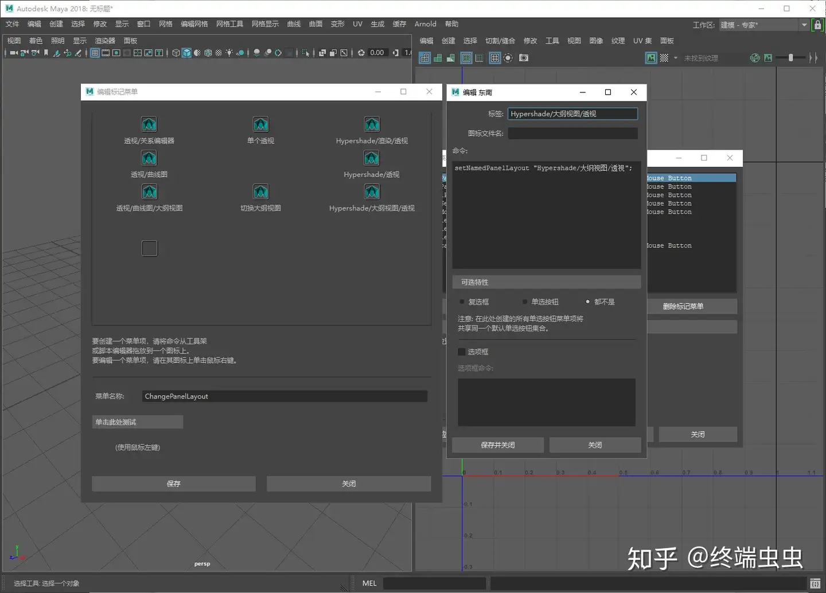Open the 文件 menu
This screenshot has width=826, height=593.
[13, 24]
